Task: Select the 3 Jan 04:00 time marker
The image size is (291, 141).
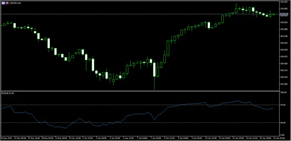Action: pyautogui.click(x=101, y=138)
